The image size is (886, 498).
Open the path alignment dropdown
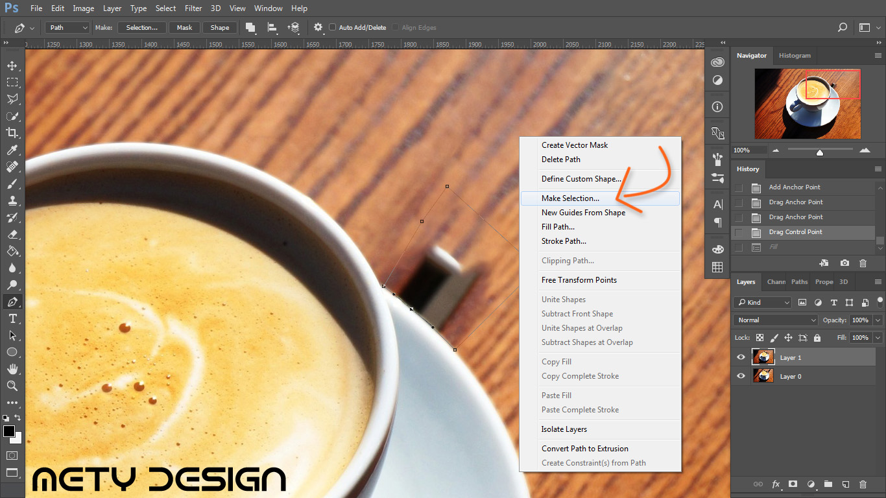(x=272, y=27)
